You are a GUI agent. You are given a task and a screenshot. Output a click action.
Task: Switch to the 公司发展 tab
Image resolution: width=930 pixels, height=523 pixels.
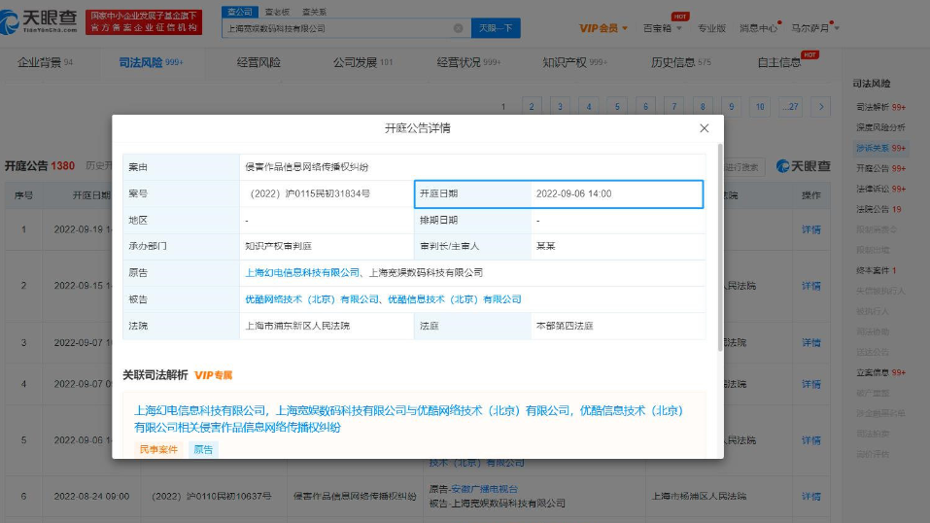point(362,62)
